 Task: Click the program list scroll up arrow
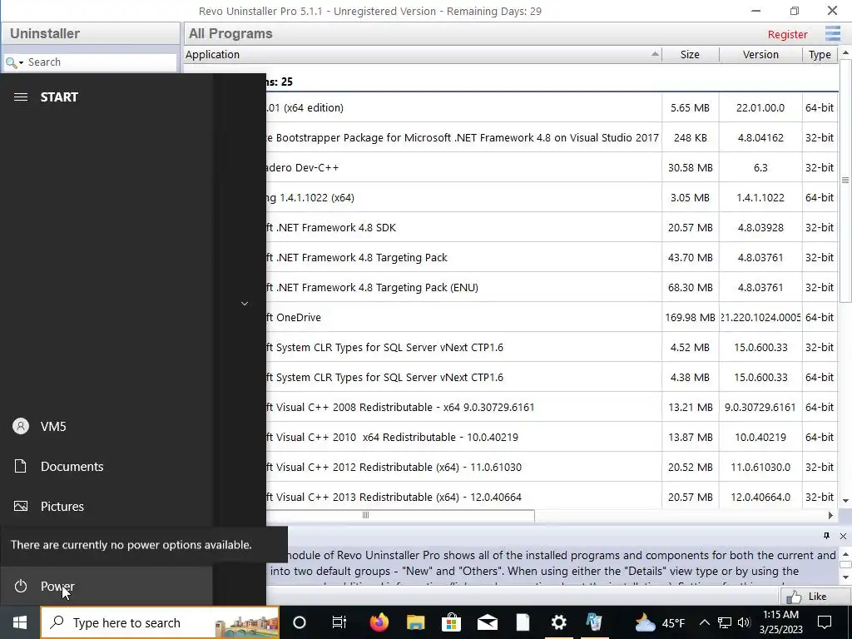[x=845, y=53]
